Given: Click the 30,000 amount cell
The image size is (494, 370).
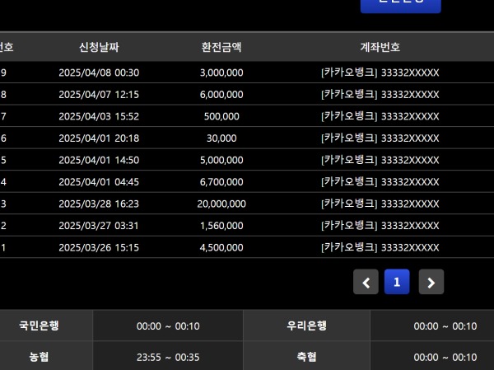Looking at the screenshot, I should pos(221,138).
